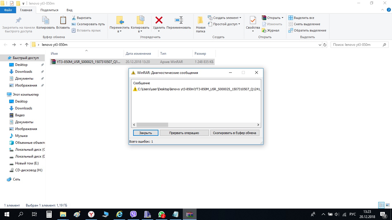
Task: Click the Rename (Переименовать) icon
Action: [x=178, y=21]
